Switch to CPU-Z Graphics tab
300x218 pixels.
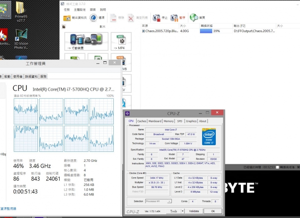point(191,121)
